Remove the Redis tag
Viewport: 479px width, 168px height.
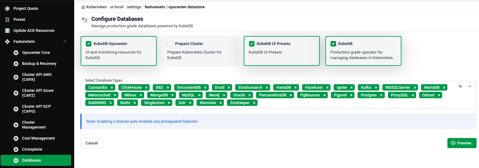pos(135,103)
